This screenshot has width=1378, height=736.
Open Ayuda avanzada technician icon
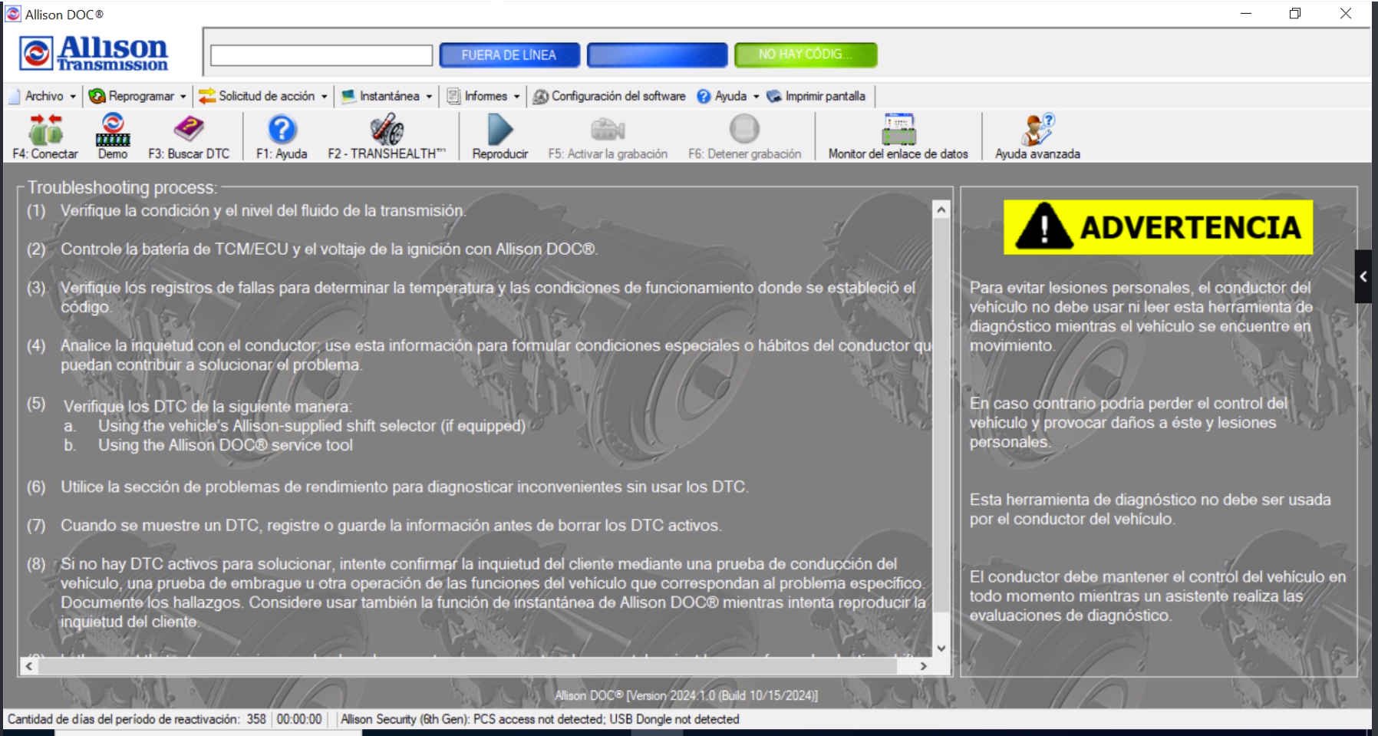coord(1037,130)
